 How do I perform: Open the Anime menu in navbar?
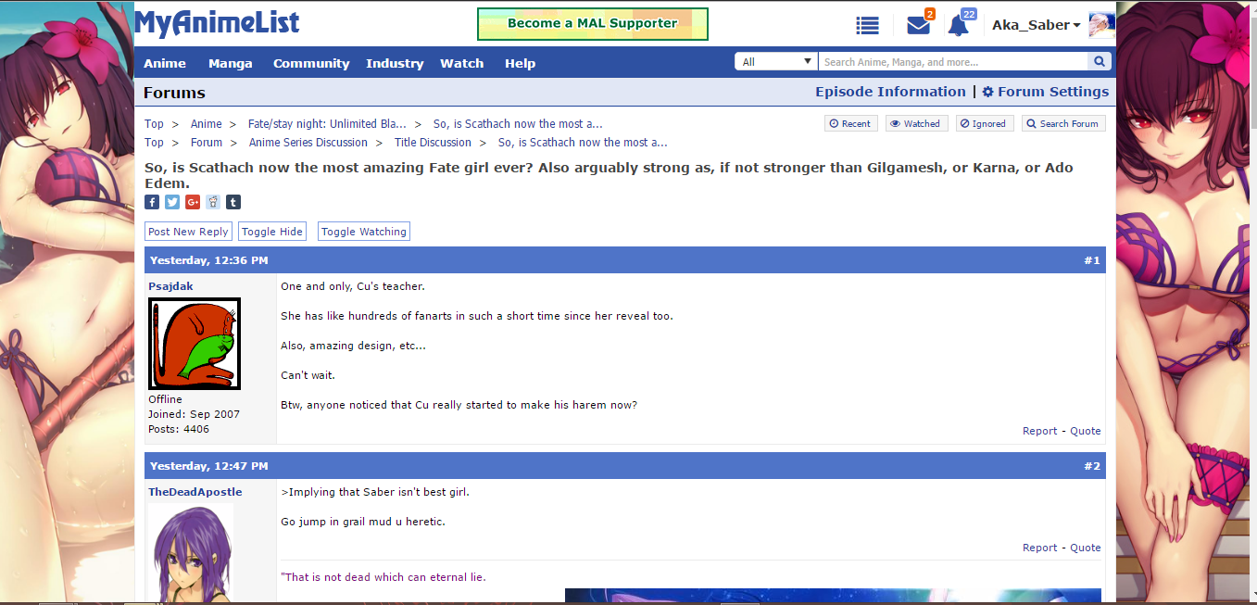click(x=165, y=63)
